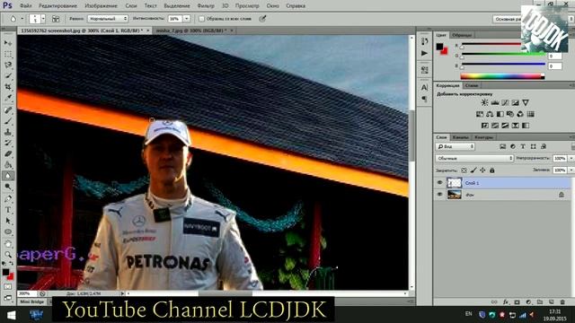Select the Hand tool

coord(8,243)
